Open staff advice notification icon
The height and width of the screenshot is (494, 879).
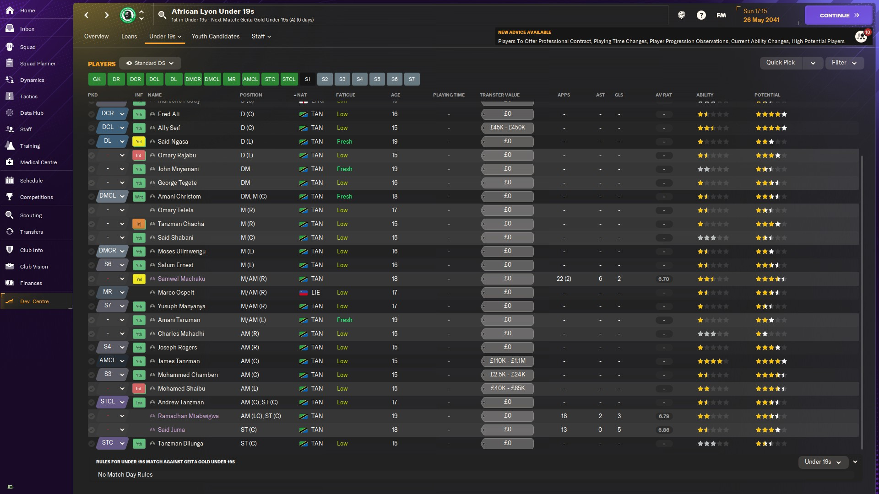[861, 37]
